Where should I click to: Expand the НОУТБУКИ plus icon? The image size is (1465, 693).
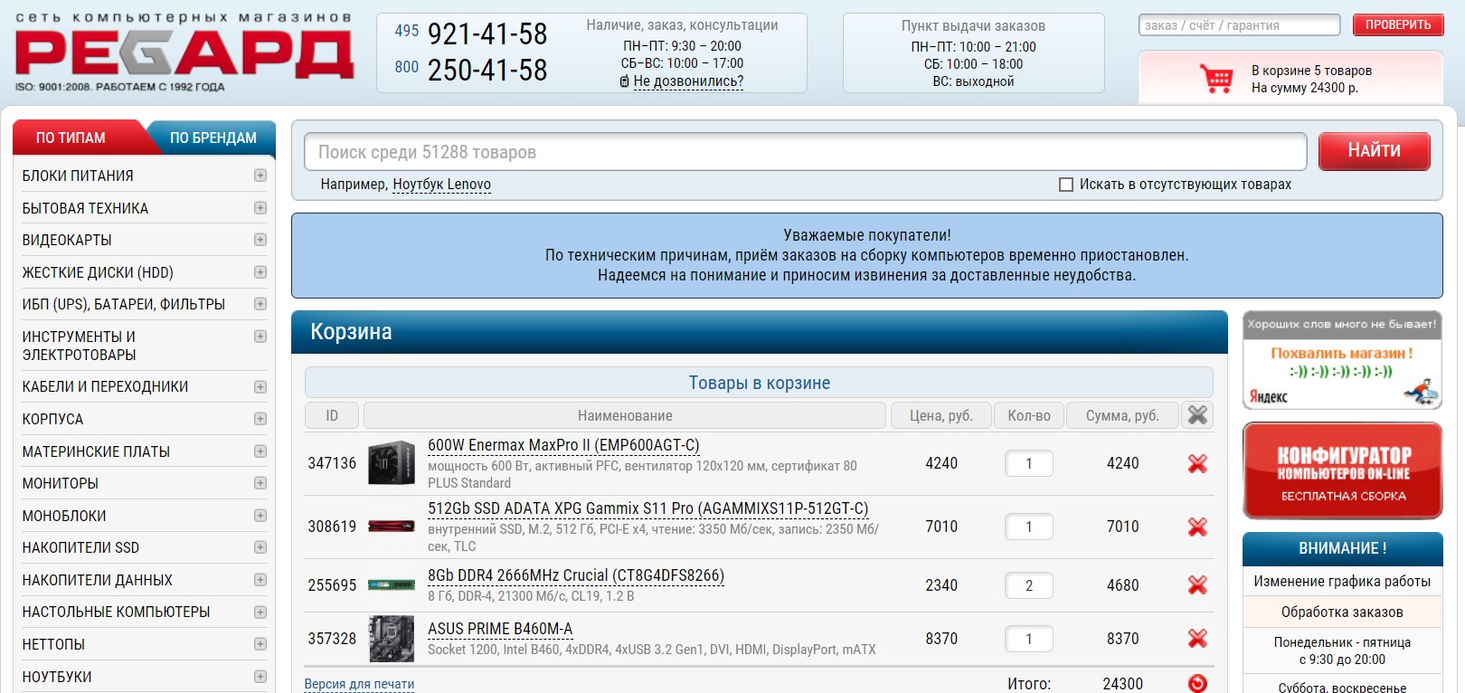[x=260, y=677]
